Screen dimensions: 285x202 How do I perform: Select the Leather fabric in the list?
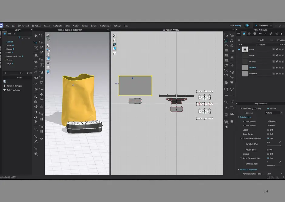click(x=252, y=61)
